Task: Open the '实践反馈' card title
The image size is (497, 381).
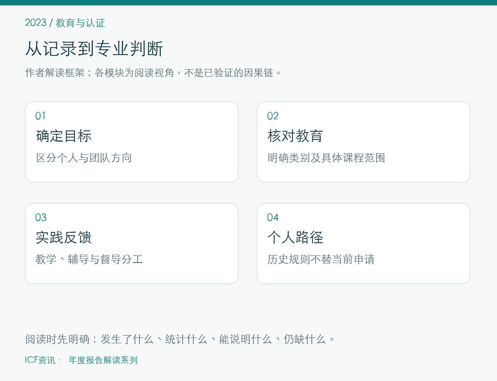Action: (x=64, y=237)
